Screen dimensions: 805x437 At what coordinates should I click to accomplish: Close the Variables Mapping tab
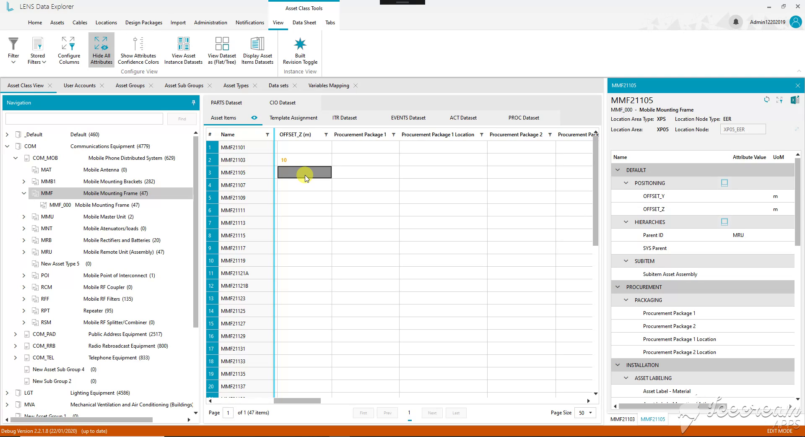click(x=356, y=86)
